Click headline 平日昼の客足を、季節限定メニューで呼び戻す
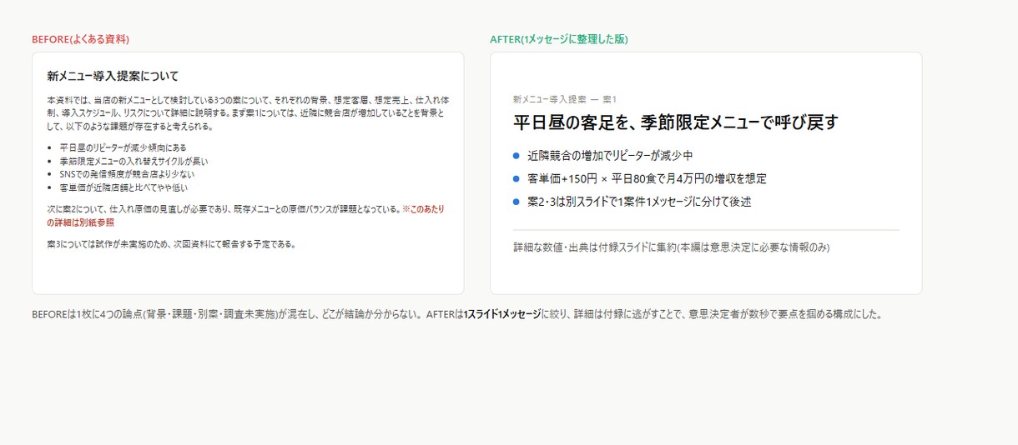This screenshot has height=445, width=1018. point(675,122)
